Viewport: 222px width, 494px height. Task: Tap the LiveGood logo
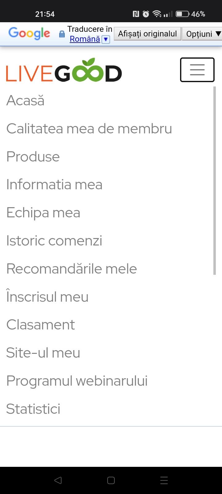[64, 70]
